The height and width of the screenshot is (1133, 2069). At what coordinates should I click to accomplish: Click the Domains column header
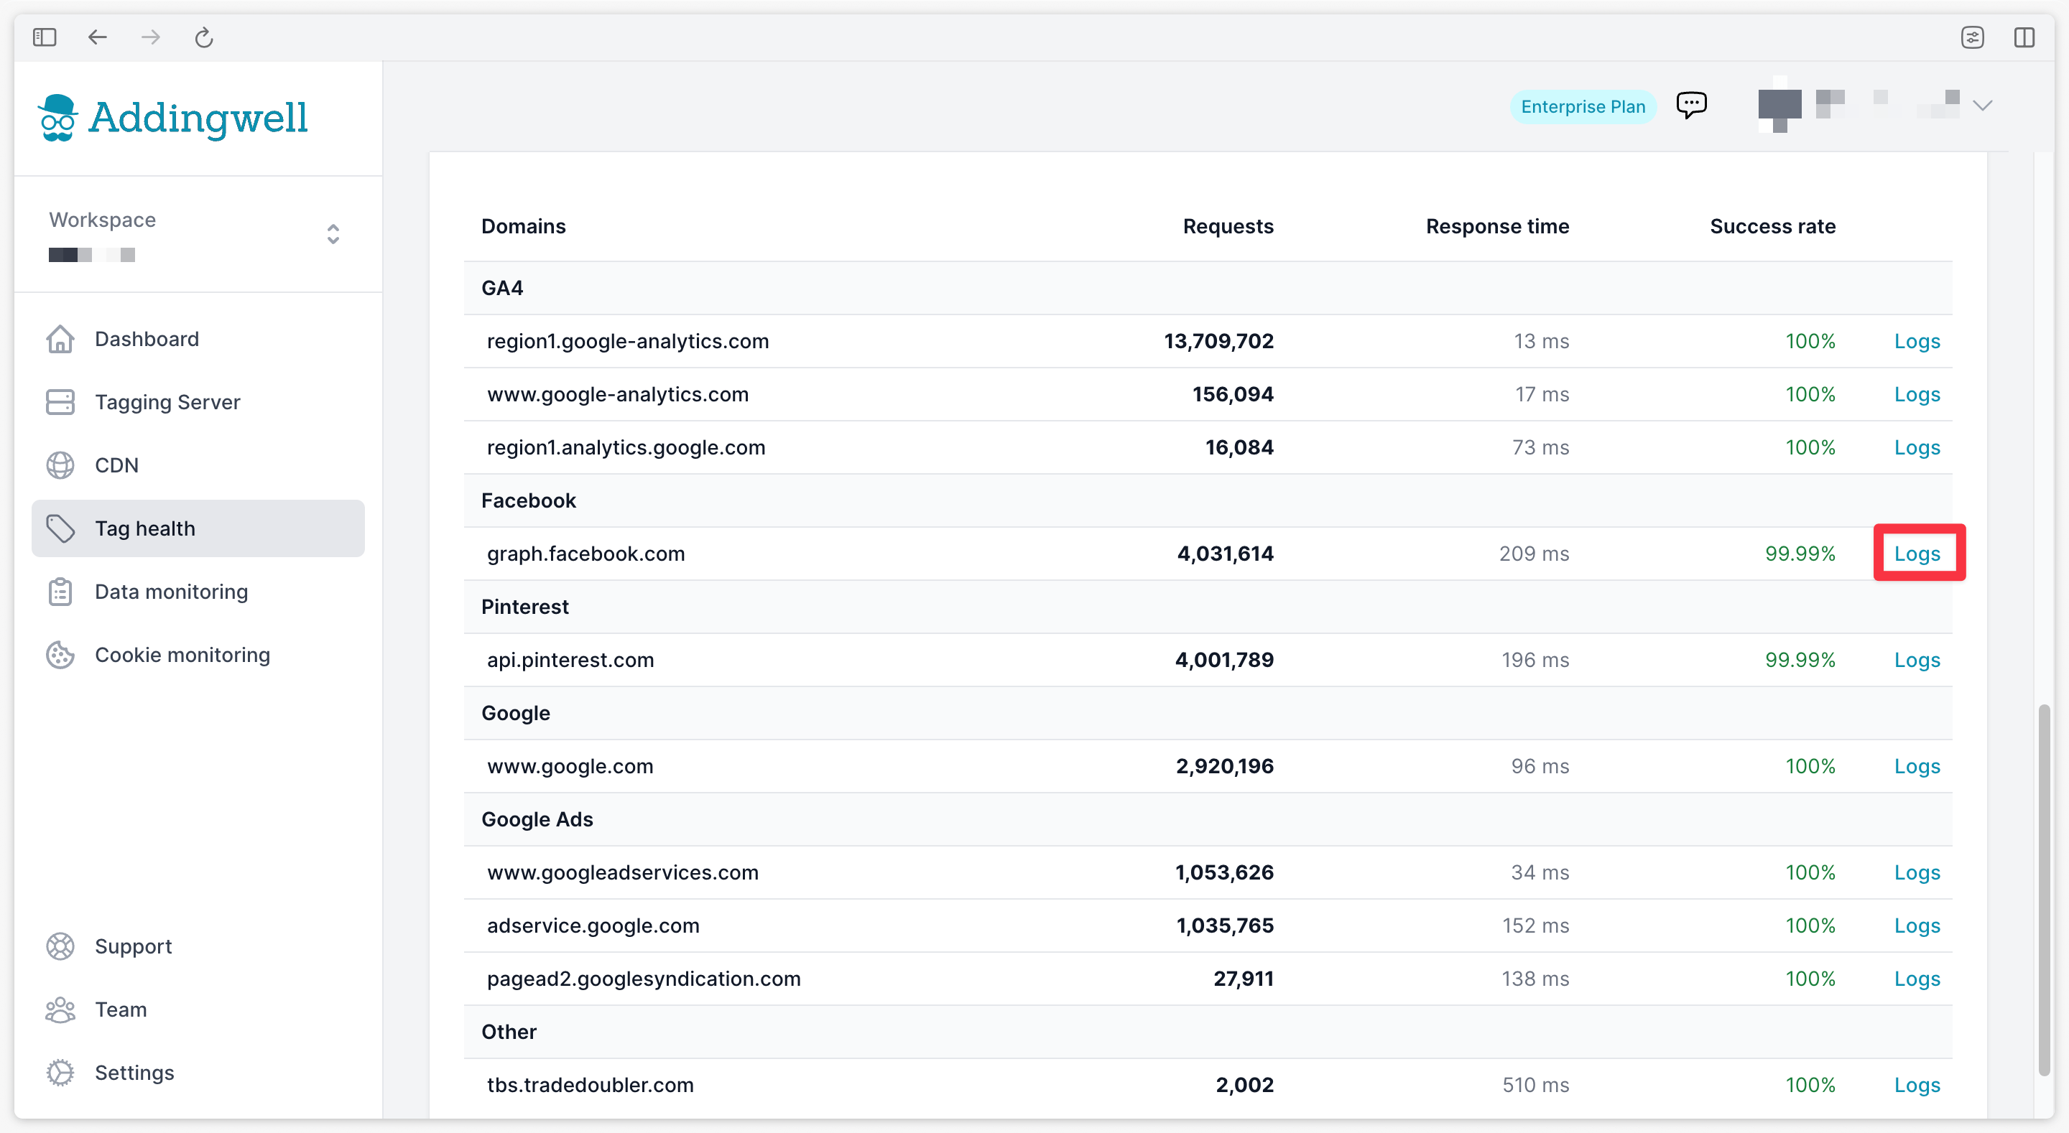[x=523, y=226]
